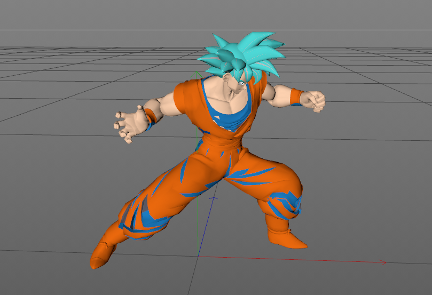Click the red X-axis arrow tip
This screenshot has width=432, height=295.
[383, 262]
